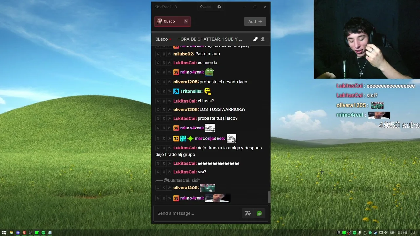Click the Pepe frog emote from mimo4real
The image size is (420, 236).
(x=209, y=72)
